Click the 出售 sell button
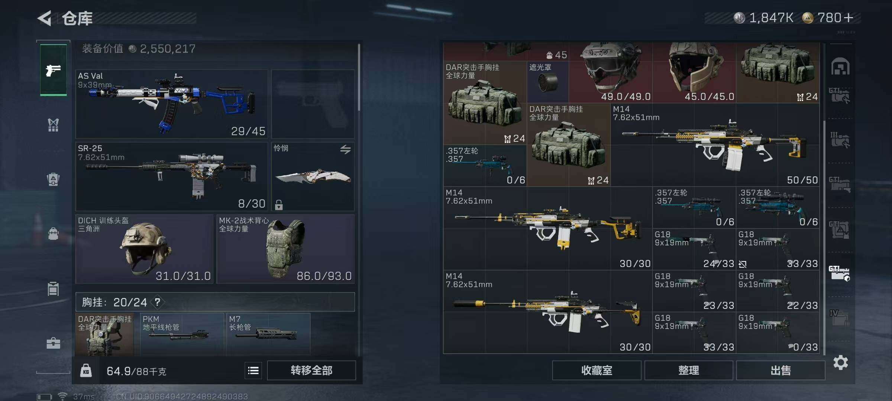The height and width of the screenshot is (401, 892). tap(780, 371)
